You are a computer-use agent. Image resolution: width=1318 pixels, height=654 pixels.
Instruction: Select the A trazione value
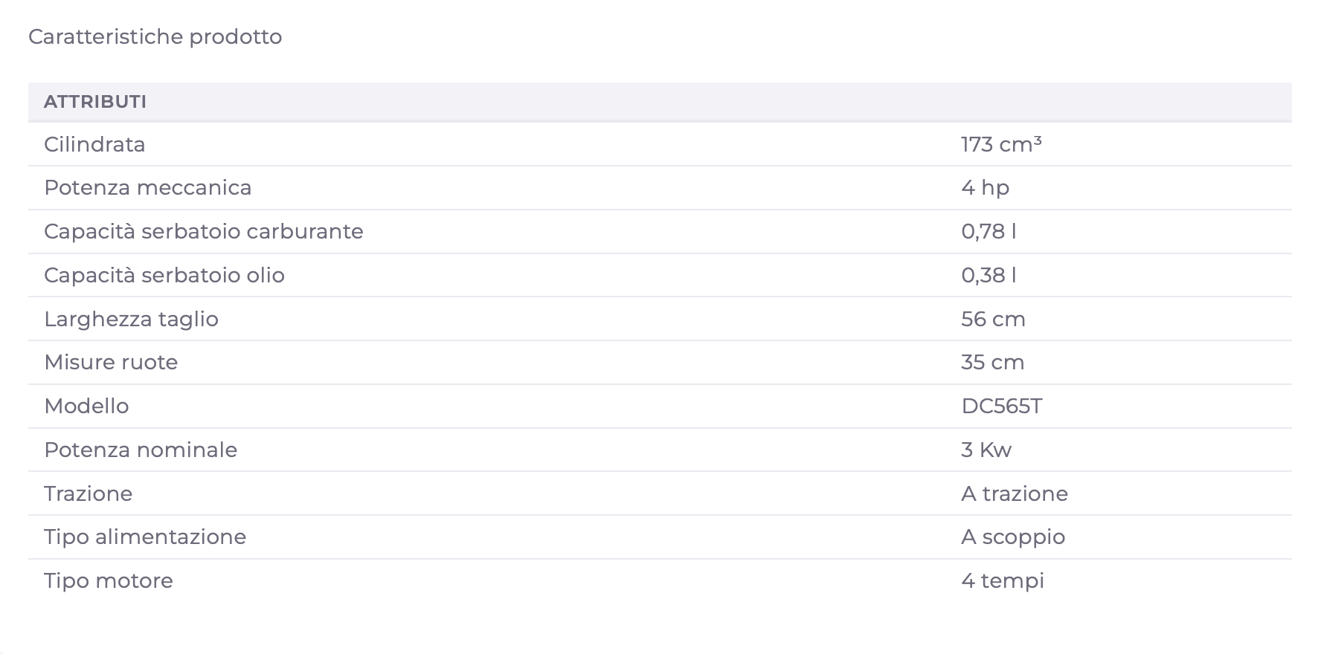pyautogui.click(x=1015, y=493)
